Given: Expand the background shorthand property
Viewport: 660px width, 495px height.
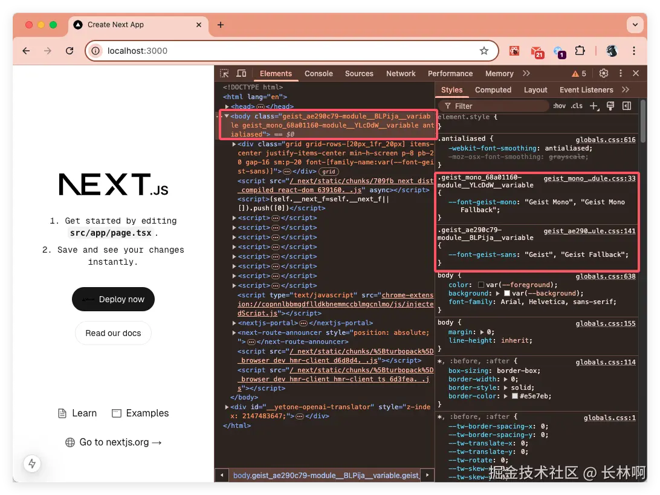Looking at the screenshot, I should [x=498, y=293].
